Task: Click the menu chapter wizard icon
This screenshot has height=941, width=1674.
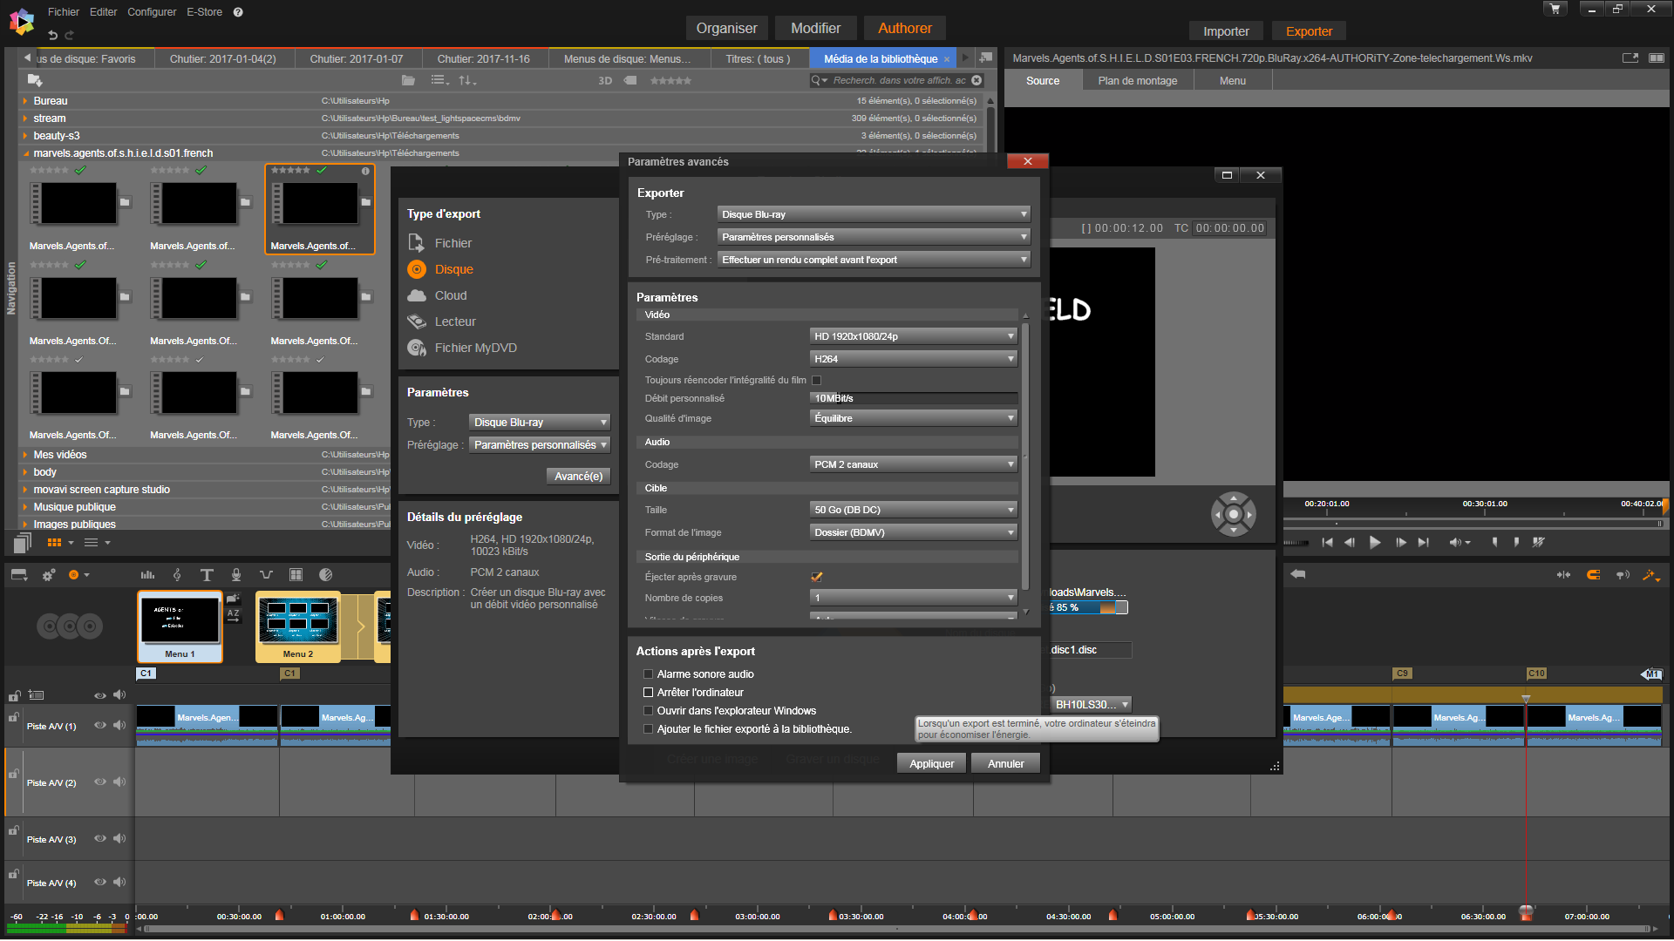Action: point(233,598)
